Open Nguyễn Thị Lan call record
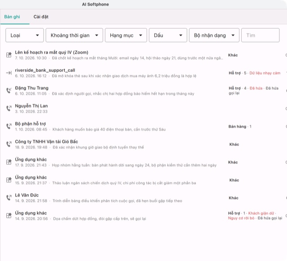Viewport: 287px width, 261px height. [143, 108]
